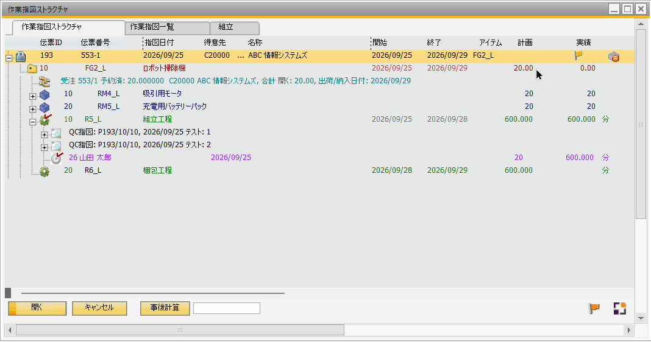Viewport: 651px width, 342px height.
Task: Click the 名称 column header
Action: click(x=255, y=43)
